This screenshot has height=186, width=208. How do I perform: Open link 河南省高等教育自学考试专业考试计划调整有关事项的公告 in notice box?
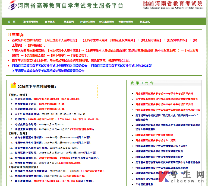(x=50, y=66)
